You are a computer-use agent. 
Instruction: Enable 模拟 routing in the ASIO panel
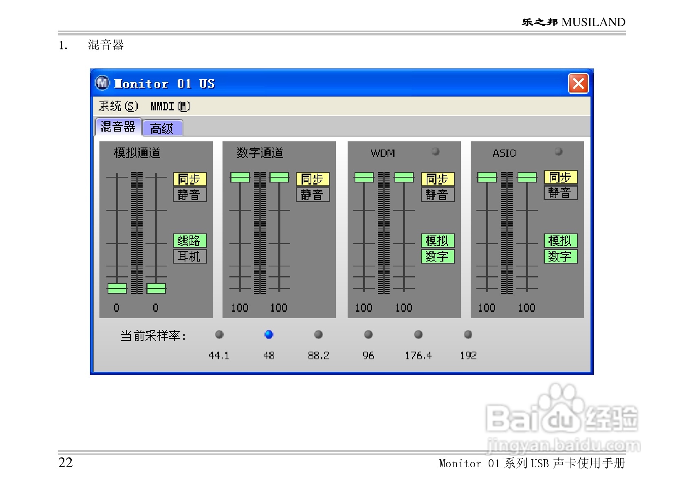pos(561,241)
